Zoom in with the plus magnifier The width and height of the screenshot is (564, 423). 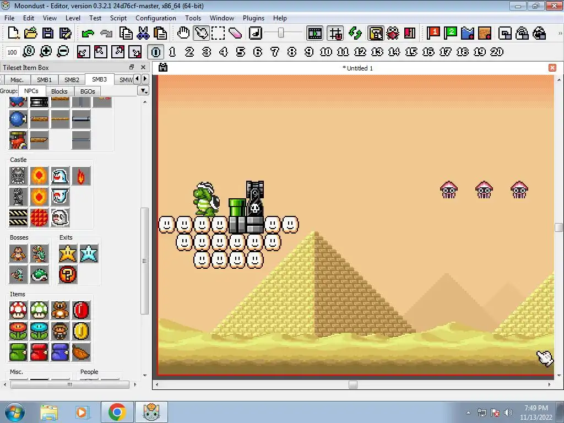(46, 52)
